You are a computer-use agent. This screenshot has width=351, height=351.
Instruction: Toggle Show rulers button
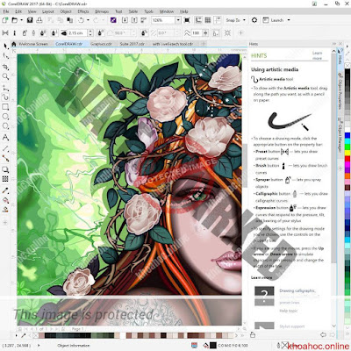pos(198,20)
